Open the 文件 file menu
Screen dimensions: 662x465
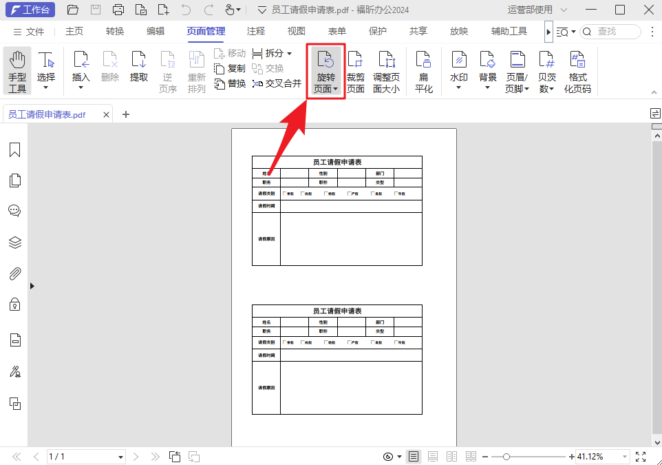(34, 31)
